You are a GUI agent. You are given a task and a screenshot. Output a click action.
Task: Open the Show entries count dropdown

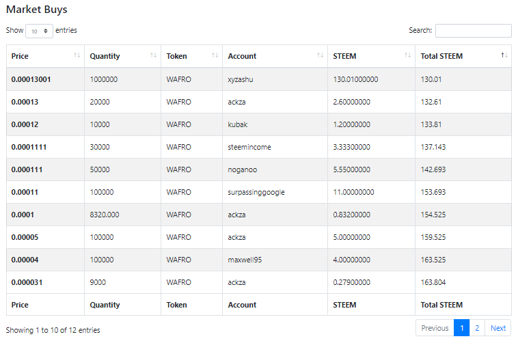[x=39, y=31]
